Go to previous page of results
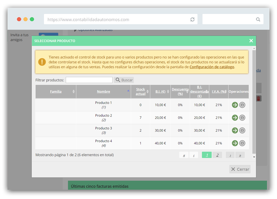The image size is (277, 199). click(194, 155)
